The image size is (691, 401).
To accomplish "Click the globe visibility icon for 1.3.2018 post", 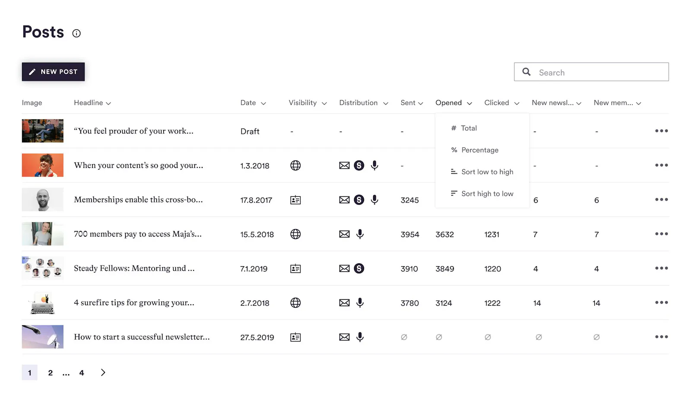I will [x=295, y=165].
